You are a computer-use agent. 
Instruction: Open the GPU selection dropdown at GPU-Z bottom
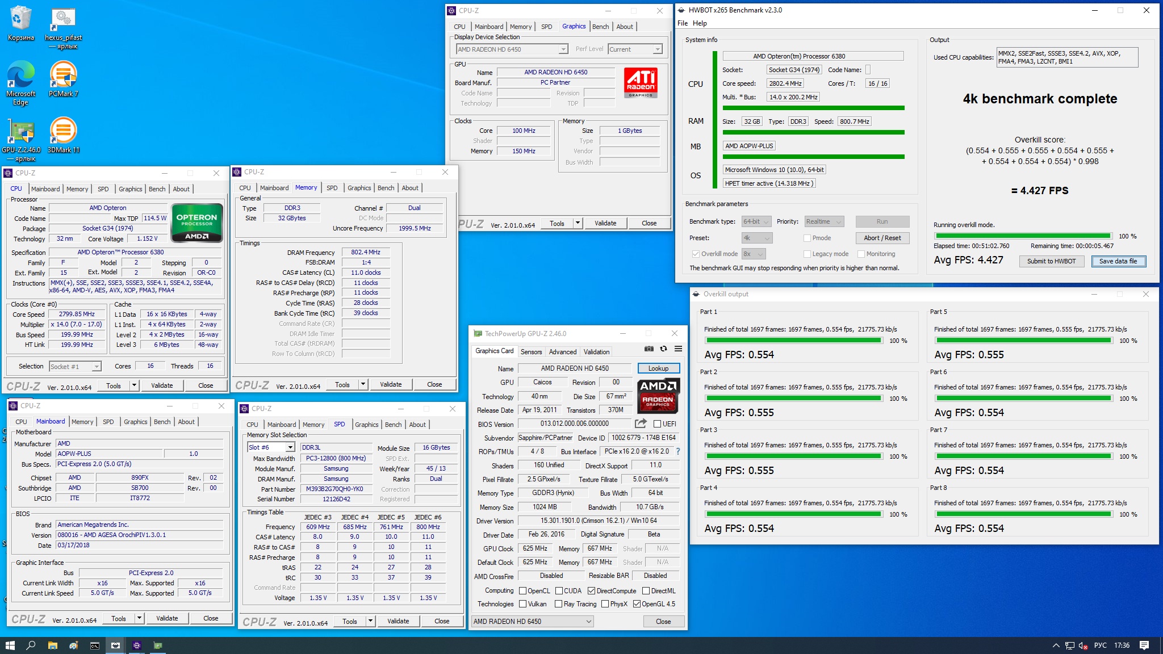pos(533,621)
